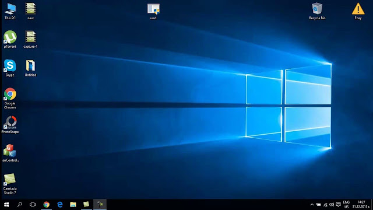Screen dimensions: 373x210
Task: Open the taskbar search magnifier
Action: [x=20, y=205]
